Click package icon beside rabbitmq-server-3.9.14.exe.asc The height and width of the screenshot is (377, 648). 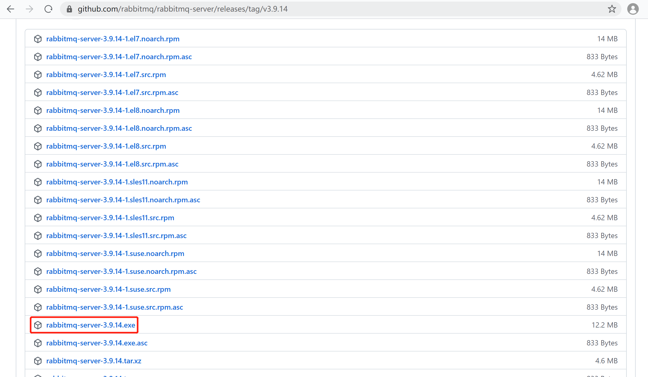click(x=38, y=343)
